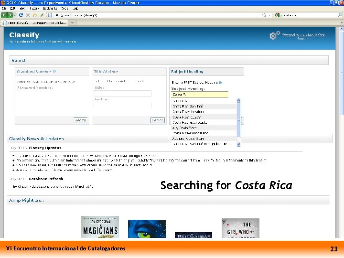Screen dimensions: 344x258
Task: Select the OCLC Classify browser tab
Action: [x=34, y=23]
